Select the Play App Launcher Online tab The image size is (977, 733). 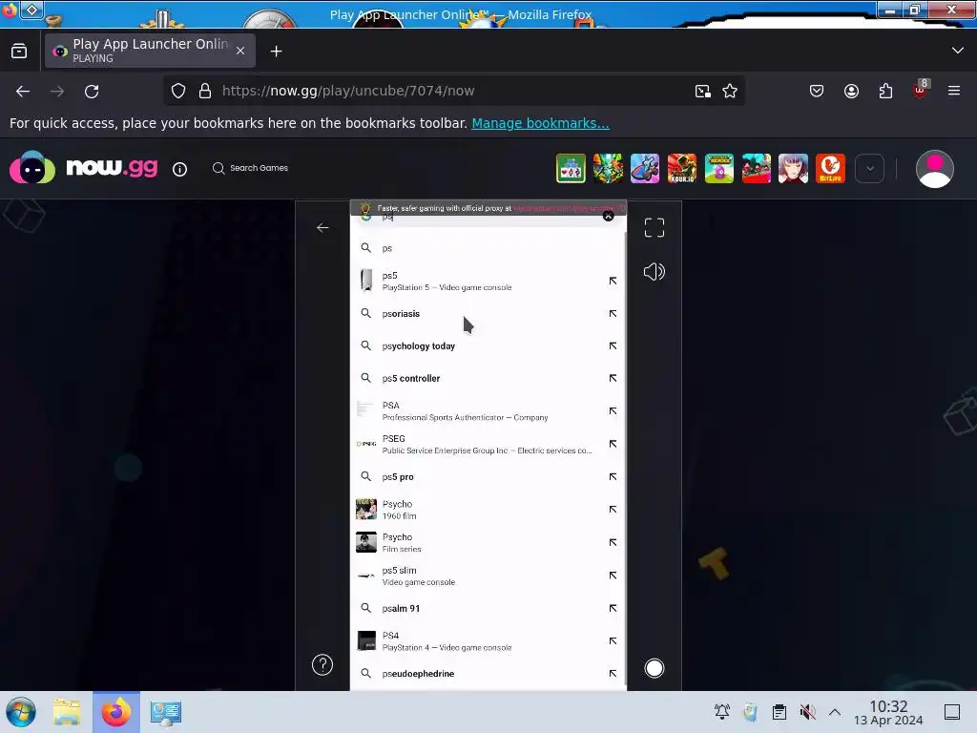pyautogui.click(x=150, y=51)
